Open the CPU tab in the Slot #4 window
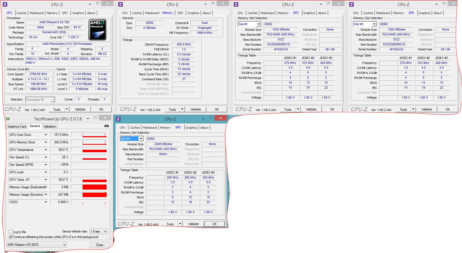Image resolution: width=462 pixels, height=253 pixels. 122,128
